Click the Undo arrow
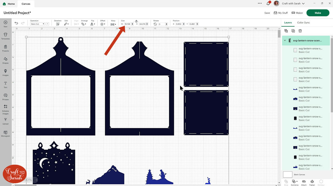 16,23
